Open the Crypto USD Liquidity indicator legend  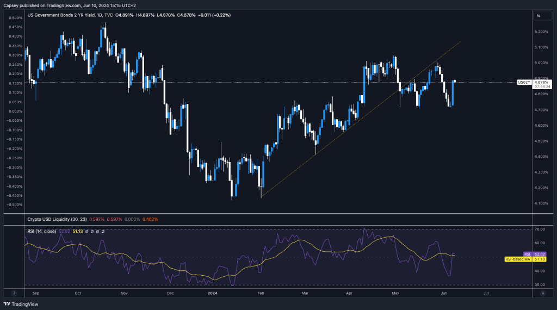(57, 219)
